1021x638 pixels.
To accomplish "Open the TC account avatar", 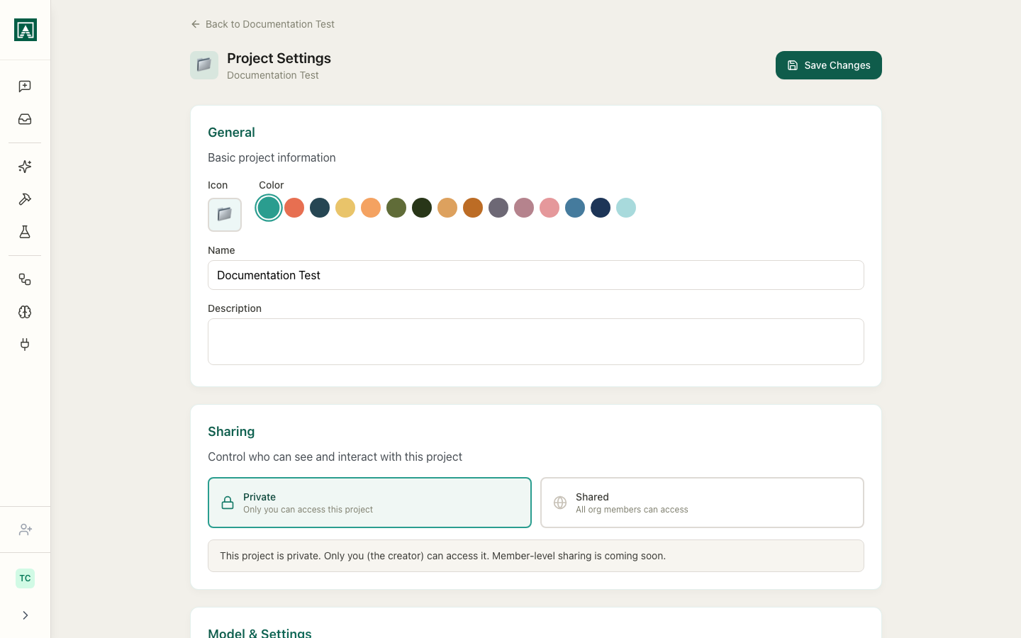I will (25, 578).
